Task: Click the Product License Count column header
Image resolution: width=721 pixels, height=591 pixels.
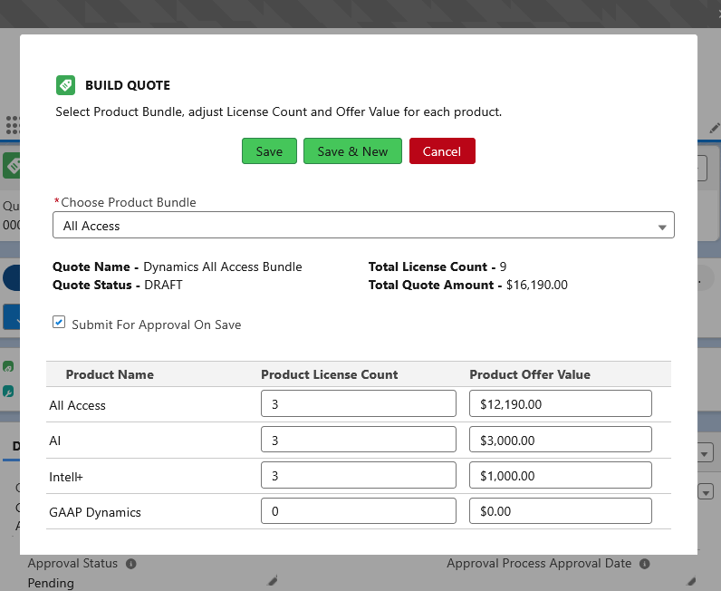Action: point(330,374)
